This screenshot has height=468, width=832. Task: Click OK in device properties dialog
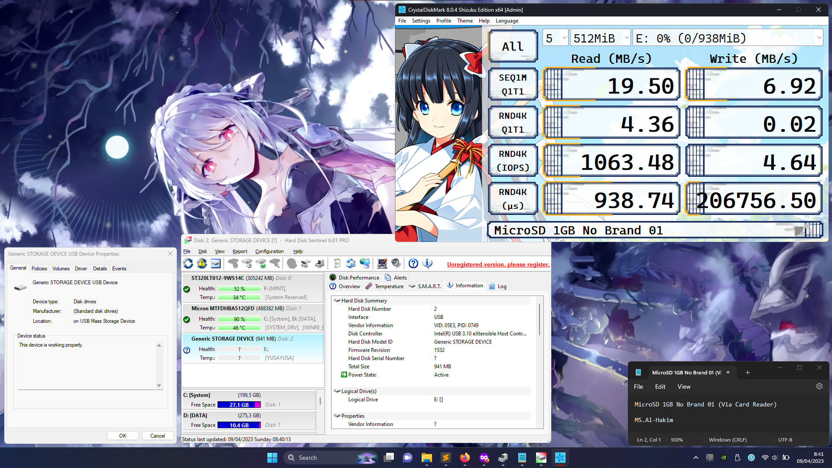123,436
